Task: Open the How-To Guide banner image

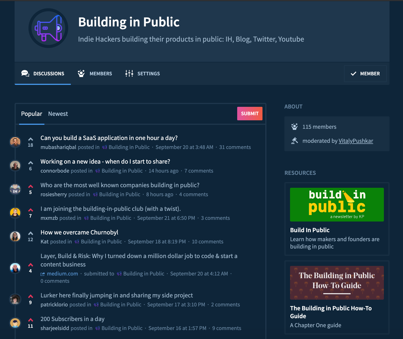Action: 337,283
